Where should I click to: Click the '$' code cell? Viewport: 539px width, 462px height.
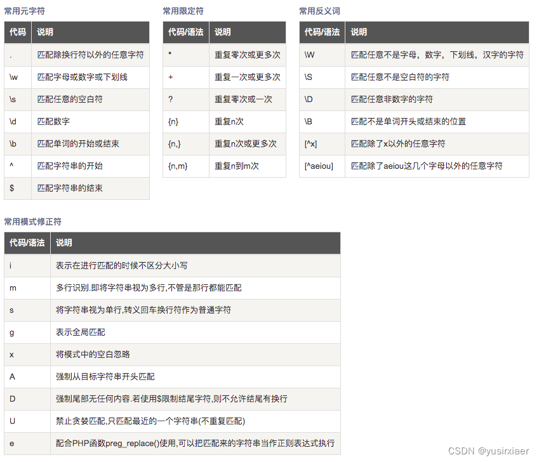click(x=18, y=188)
